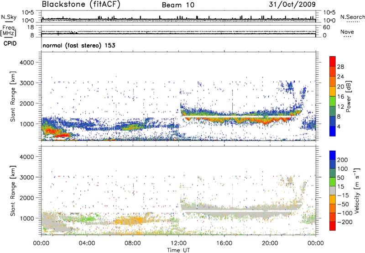Click the 08:00 time axis label
Viewport: 365px width, 253px height.
(x=133, y=243)
